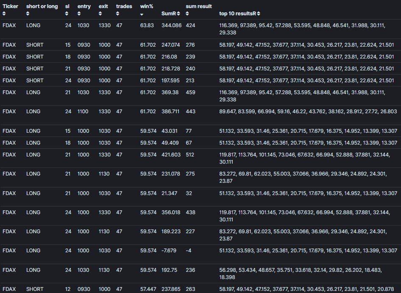Select results list starting 89.647, 83.599
401x293 pixels.
click(308, 112)
